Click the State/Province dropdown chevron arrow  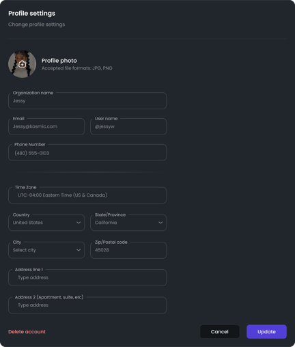pyautogui.click(x=160, y=223)
